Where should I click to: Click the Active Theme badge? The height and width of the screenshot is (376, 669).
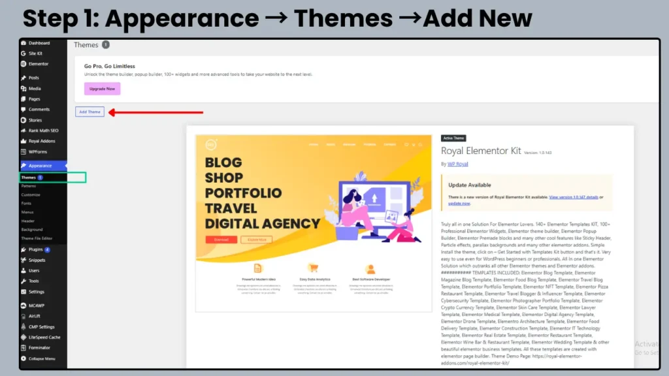(x=453, y=138)
